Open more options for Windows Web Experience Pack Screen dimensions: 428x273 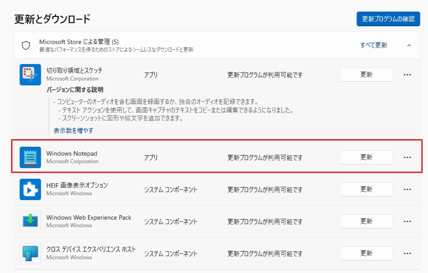[x=407, y=221]
